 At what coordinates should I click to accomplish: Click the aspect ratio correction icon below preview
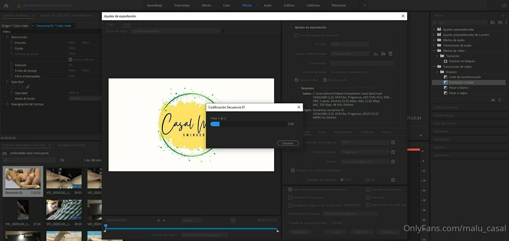point(233,220)
